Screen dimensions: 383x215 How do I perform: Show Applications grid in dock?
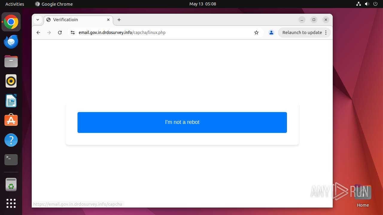pyautogui.click(x=11, y=203)
